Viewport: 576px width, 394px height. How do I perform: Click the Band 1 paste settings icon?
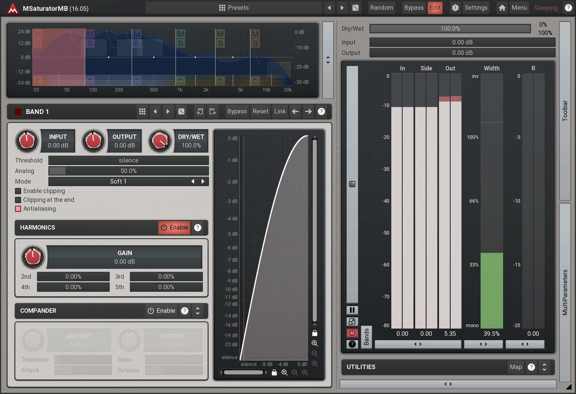212,111
